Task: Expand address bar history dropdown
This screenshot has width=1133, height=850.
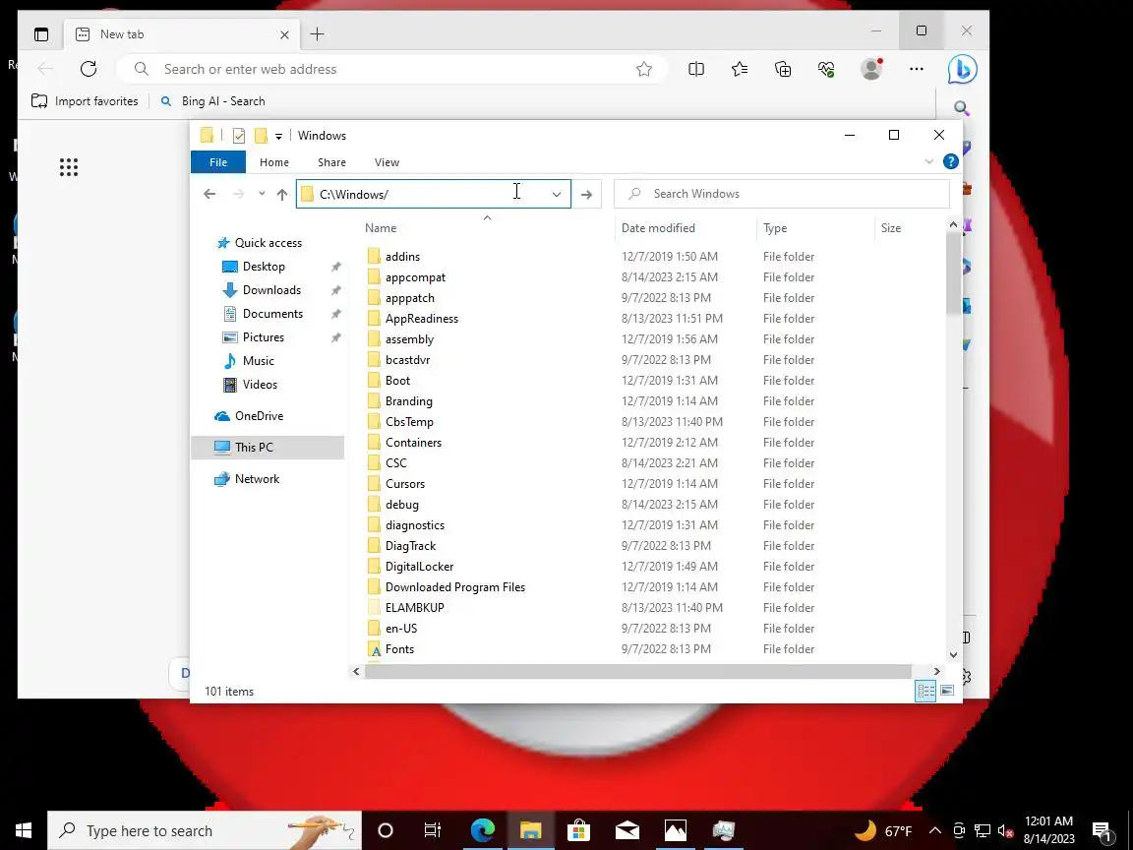Action: (557, 194)
